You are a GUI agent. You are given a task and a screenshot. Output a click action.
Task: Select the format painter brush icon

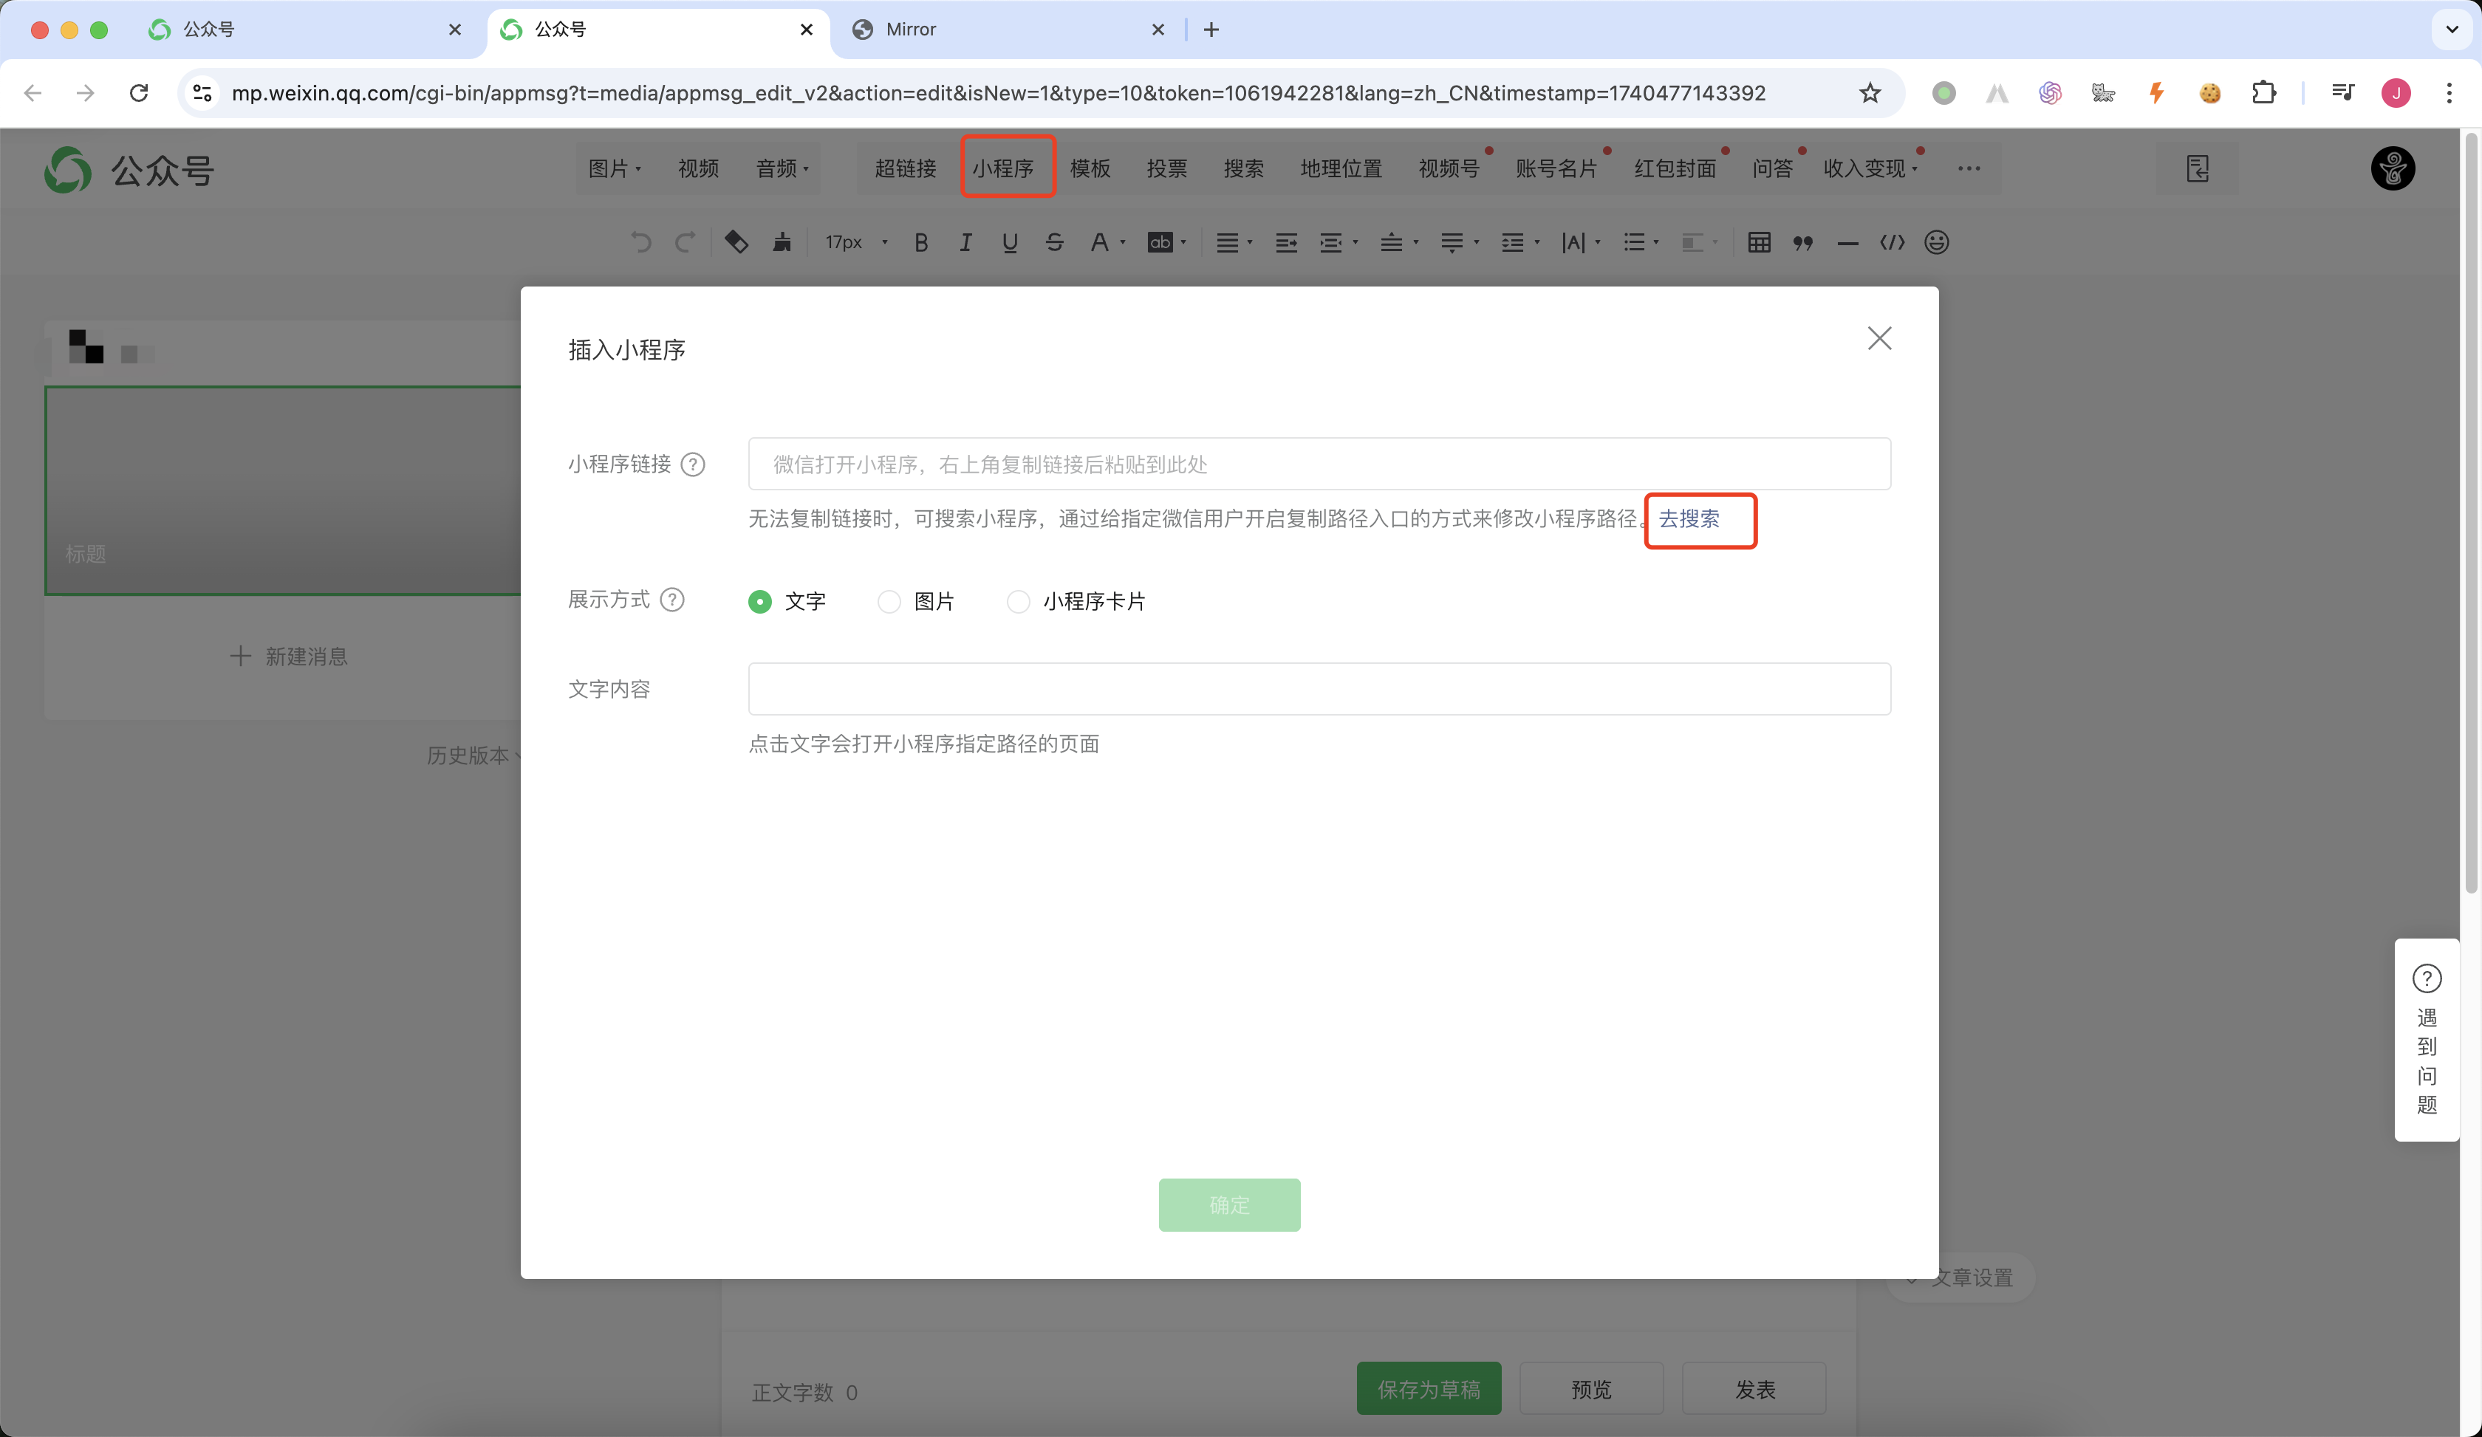(782, 242)
